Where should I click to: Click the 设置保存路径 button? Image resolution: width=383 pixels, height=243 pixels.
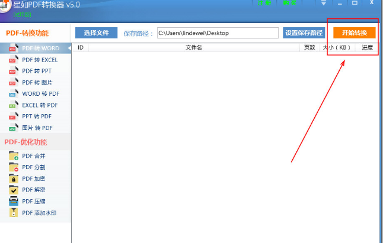[x=304, y=33]
